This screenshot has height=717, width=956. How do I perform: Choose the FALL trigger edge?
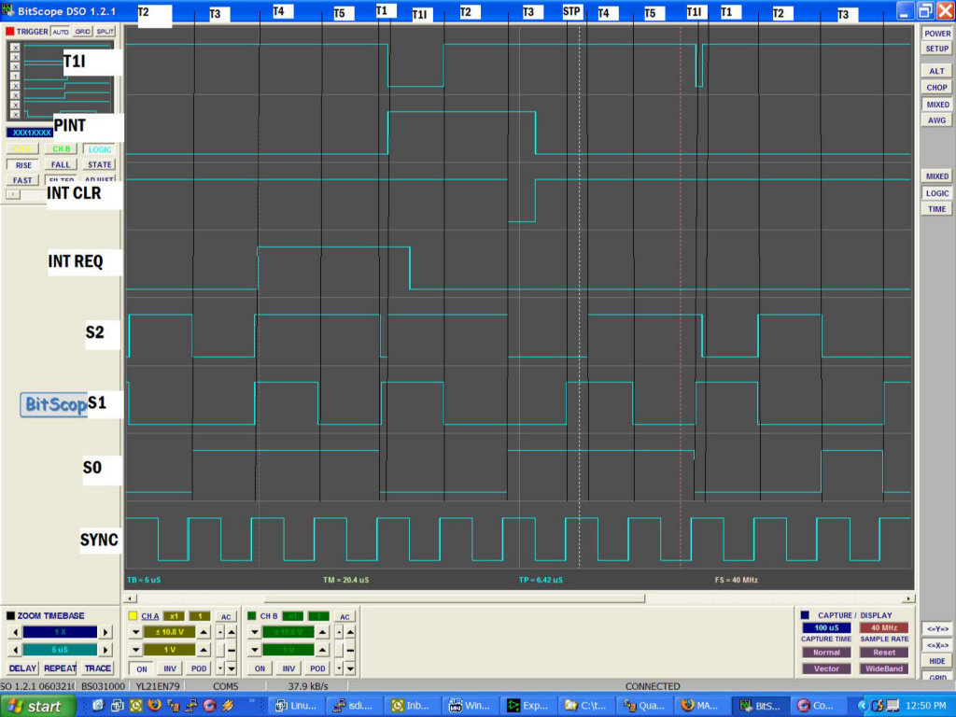(x=61, y=164)
